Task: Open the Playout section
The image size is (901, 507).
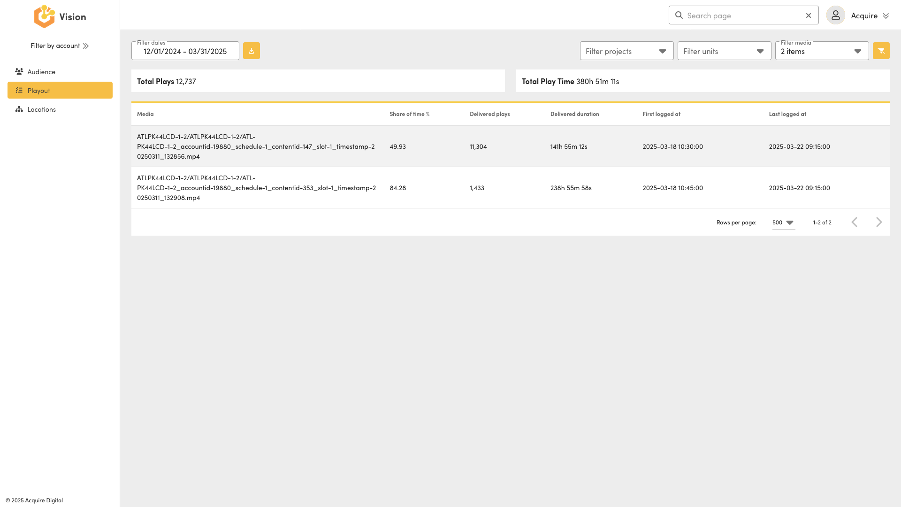Action: click(60, 90)
